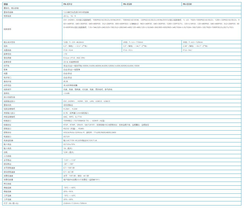Select the H.264+、H.264 value
This screenshot has height=208, width=244.
(x=70, y=109)
